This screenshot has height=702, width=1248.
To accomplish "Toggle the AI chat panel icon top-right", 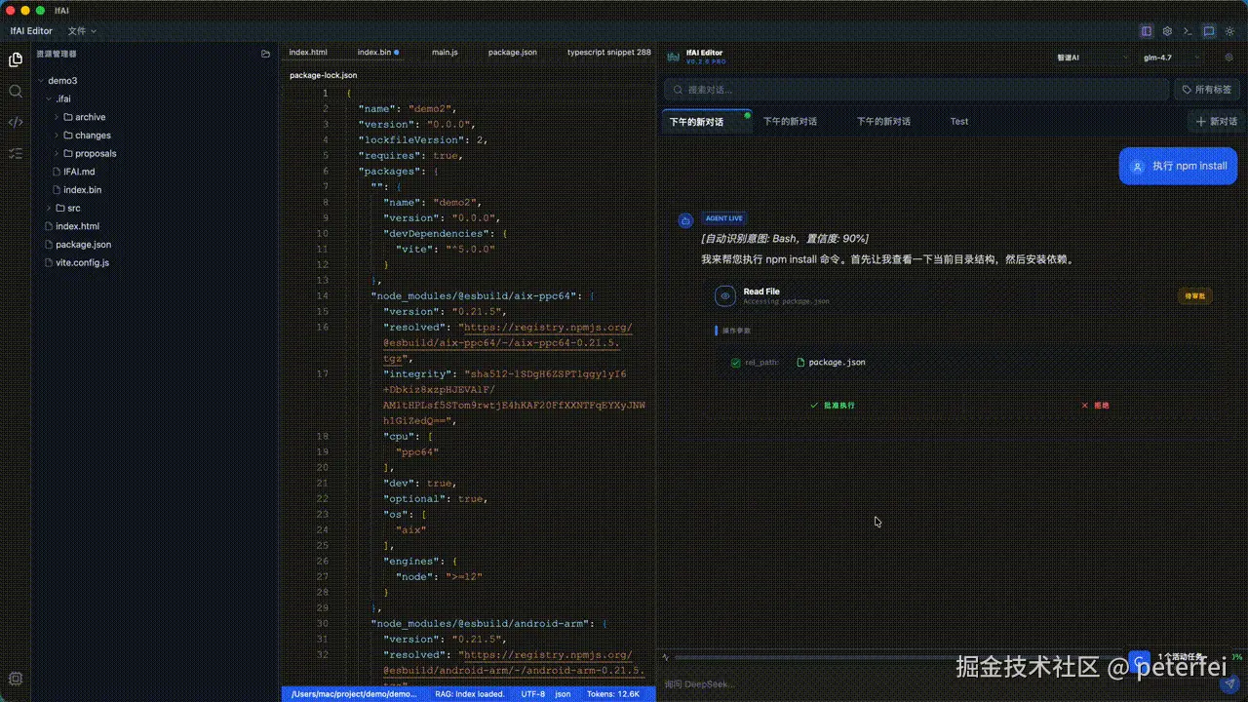I will pyautogui.click(x=1209, y=30).
